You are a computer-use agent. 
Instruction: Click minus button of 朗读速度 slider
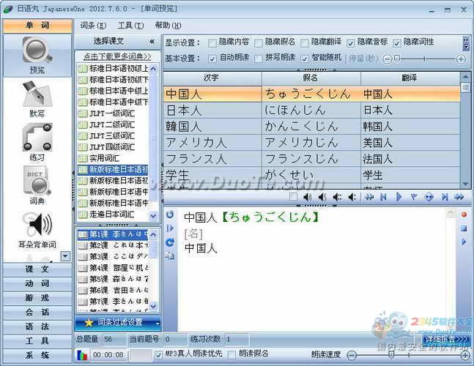(351, 356)
